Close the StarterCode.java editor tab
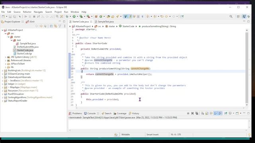Viewport: 255px width, 143px height. coord(91,21)
